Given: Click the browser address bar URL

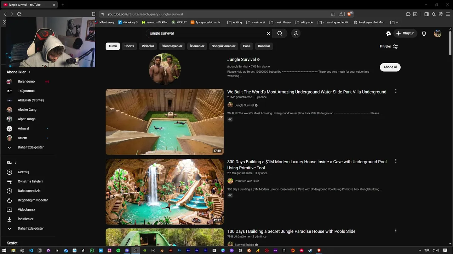Looking at the screenshot, I should click(x=145, y=14).
